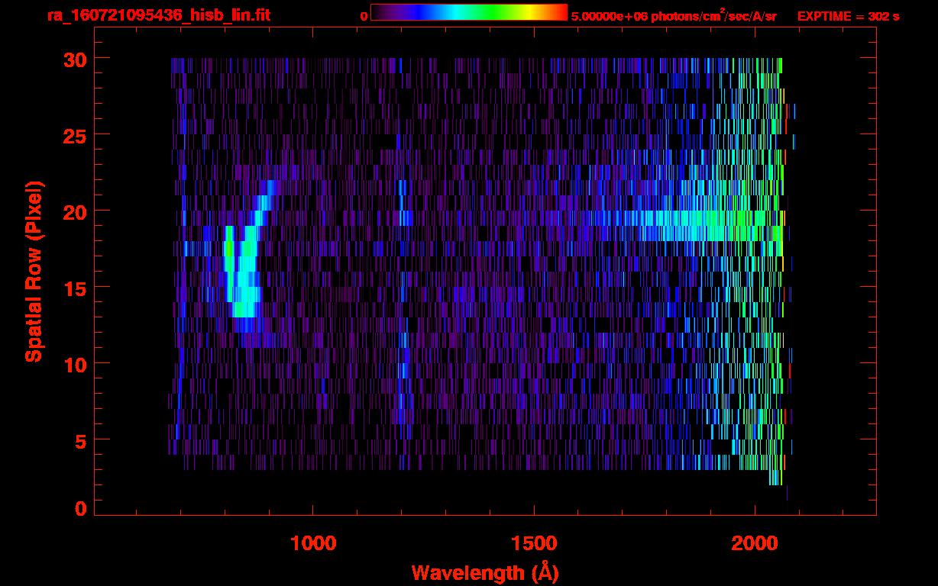Viewport: 938px width, 586px height.
Task: Click the 1000 wavelength tick label
Action: (312, 543)
